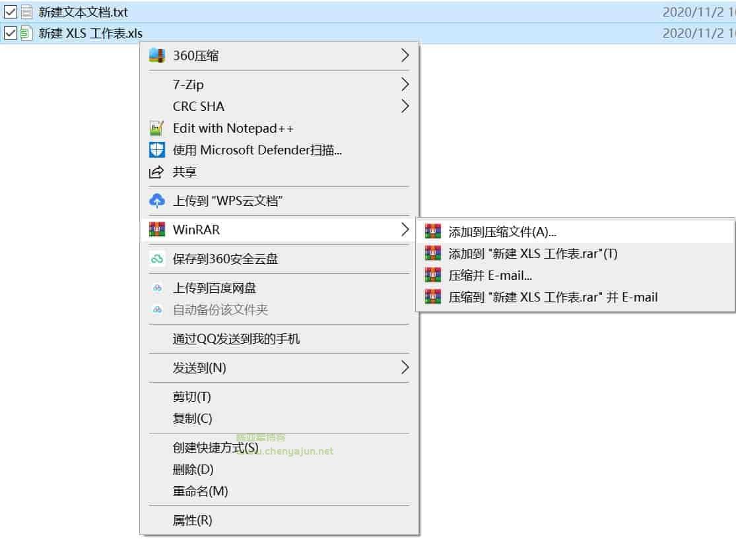Select 重命名(M) to rename
Screen dimensions: 736x541
(279, 491)
